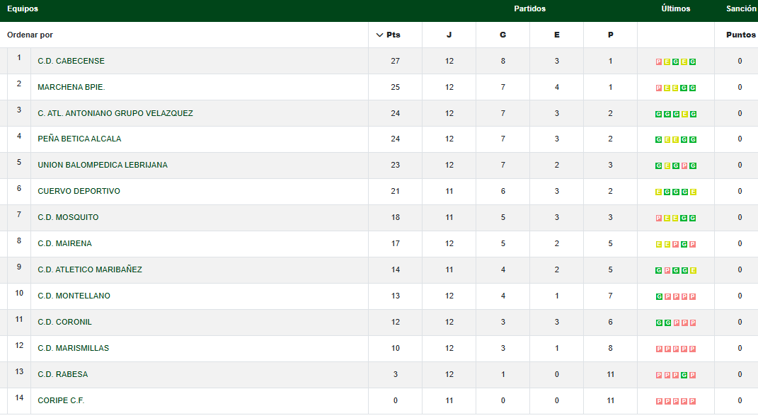The image size is (758, 418).
Task: Click the Puntos sanction column header
Action: pyautogui.click(x=740, y=35)
